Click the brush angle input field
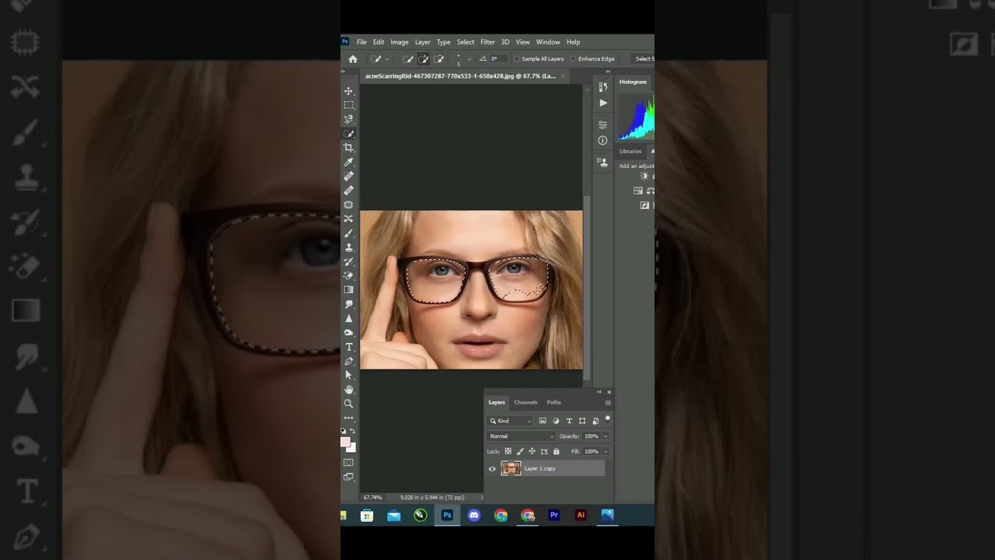Image resolution: width=995 pixels, height=560 pixels. 497,59
